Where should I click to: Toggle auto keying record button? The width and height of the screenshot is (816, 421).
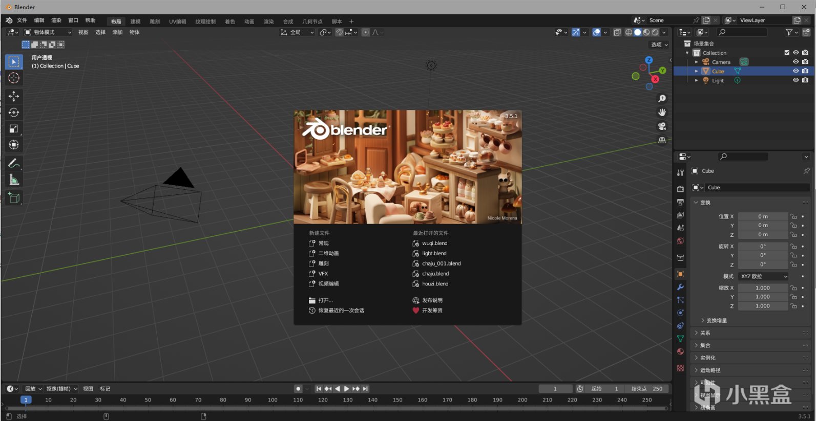(x=298, y=389)
